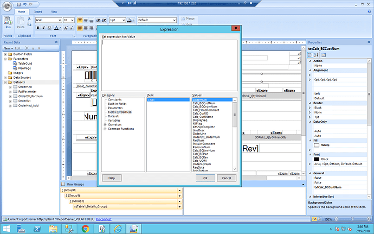
Task: Click the Increase Indent icon
Action: coord(104,20)
